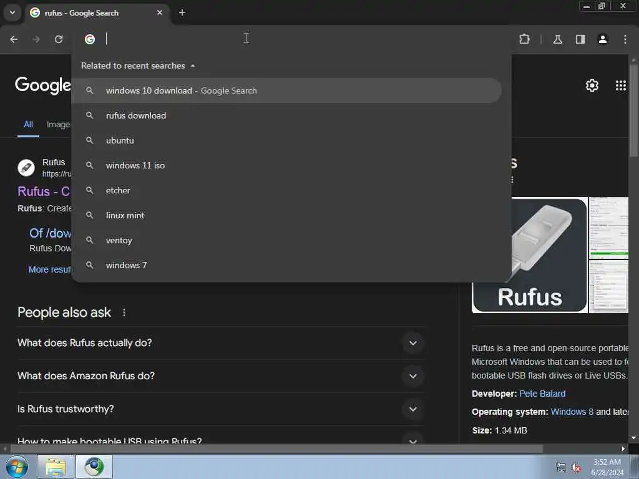
Task: Select the 'etcher' suggestion
Action: pos(286,190)
